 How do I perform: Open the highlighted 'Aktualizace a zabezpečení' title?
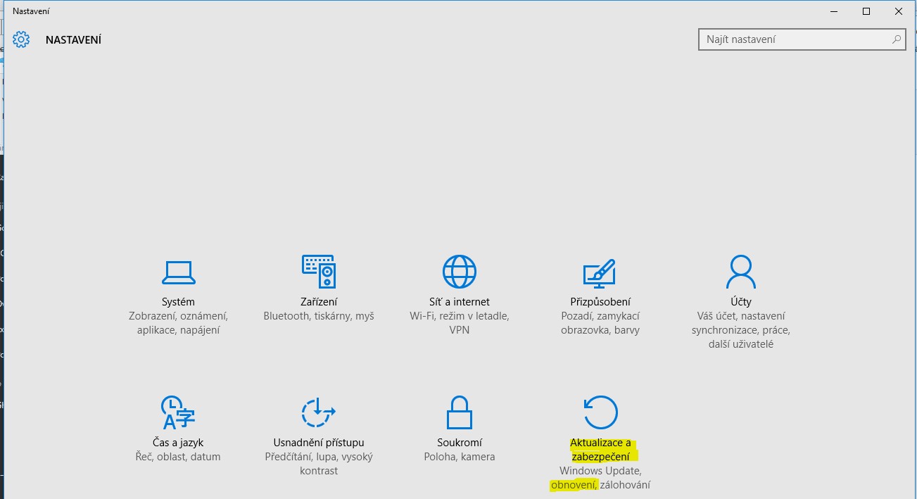coord(600,450)
